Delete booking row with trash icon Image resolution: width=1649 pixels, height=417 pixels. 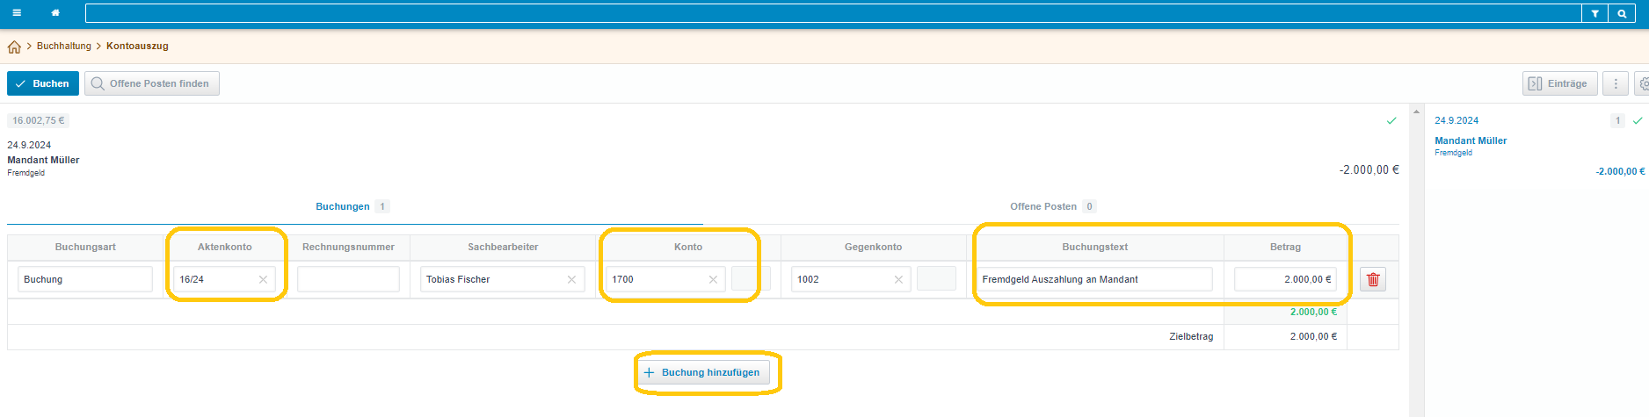pos(1373,279)
